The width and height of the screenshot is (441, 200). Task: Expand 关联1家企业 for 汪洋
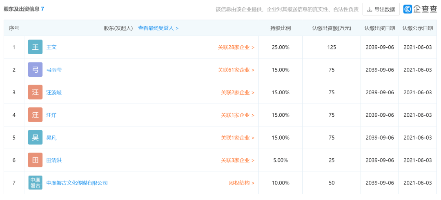pos(238,115)
